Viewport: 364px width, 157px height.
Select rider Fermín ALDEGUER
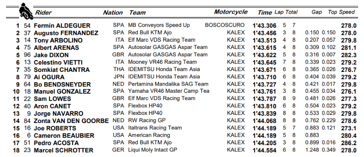[x=62, y=26]
